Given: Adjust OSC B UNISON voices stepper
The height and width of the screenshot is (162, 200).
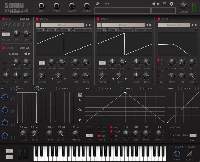Looking at the screenshot, I should click(x=103, y=63).
